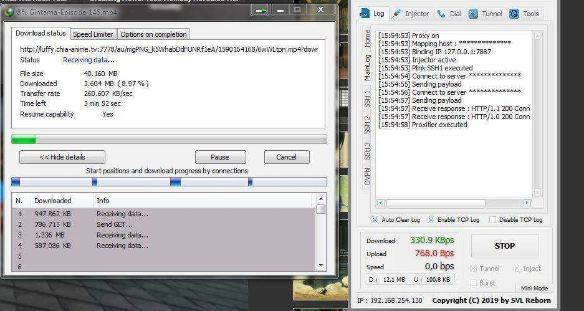Click the log scroll right arrow

pos(527,203)
